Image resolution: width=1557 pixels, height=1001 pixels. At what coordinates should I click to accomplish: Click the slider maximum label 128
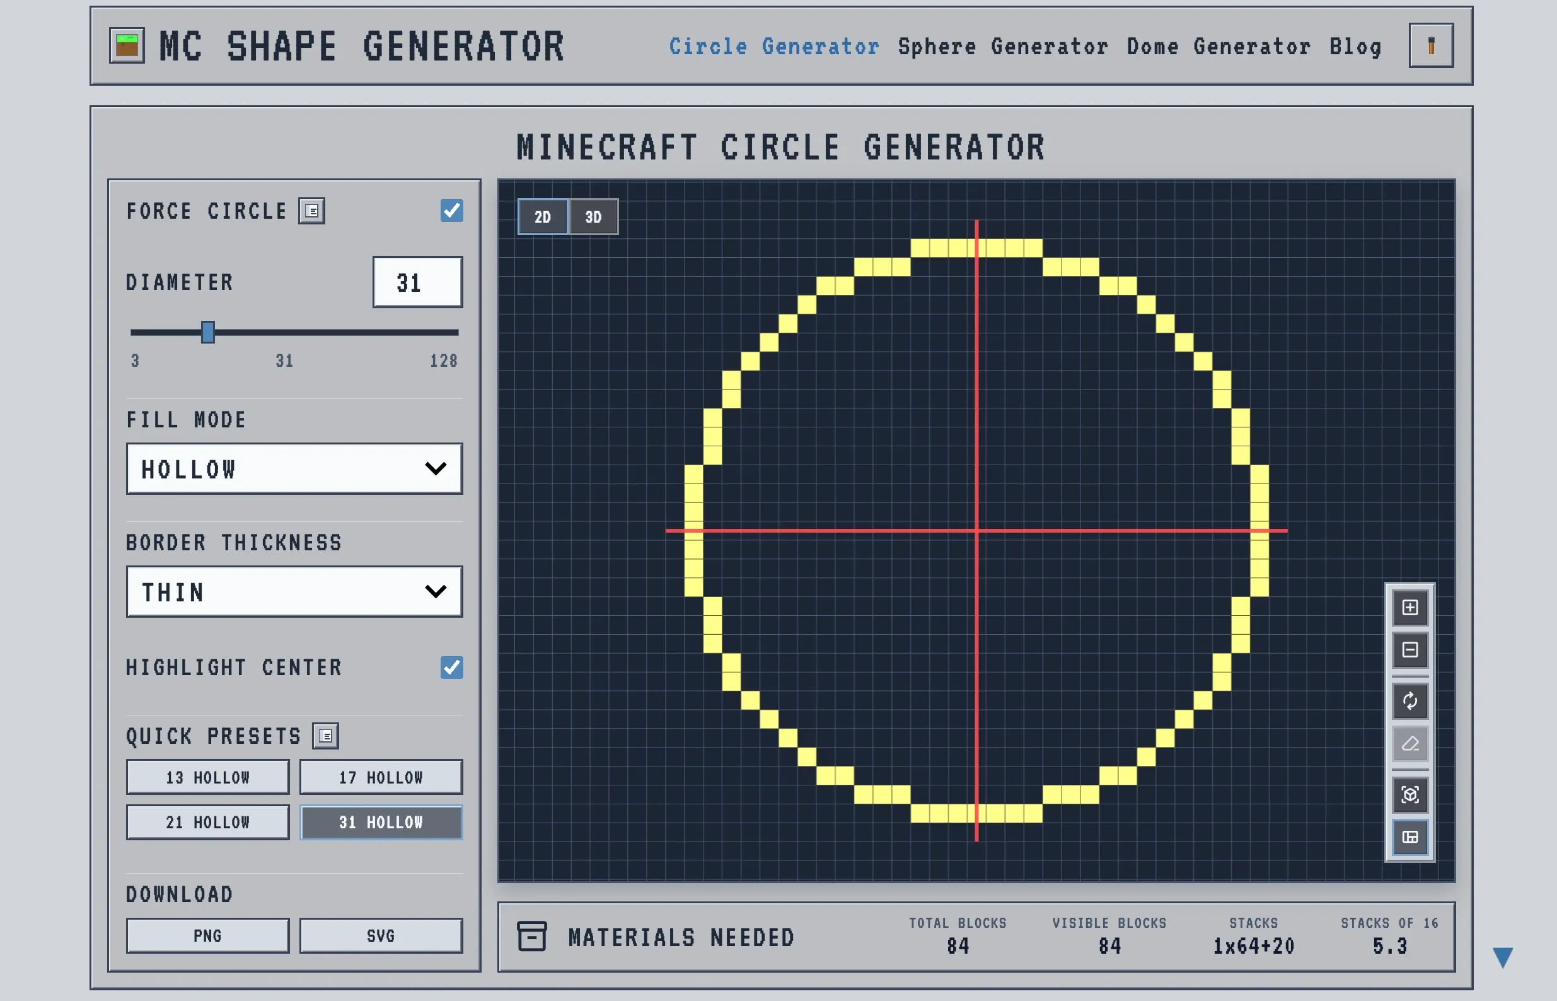[x=444, y=361]
